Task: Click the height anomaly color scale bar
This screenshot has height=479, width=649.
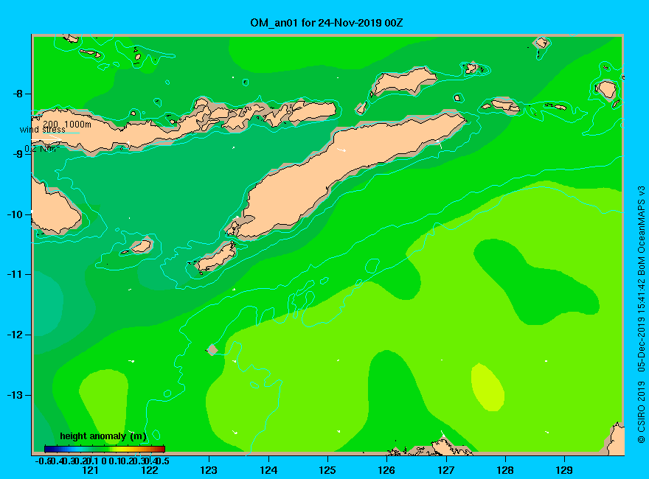Action: (x=105, y=449)
